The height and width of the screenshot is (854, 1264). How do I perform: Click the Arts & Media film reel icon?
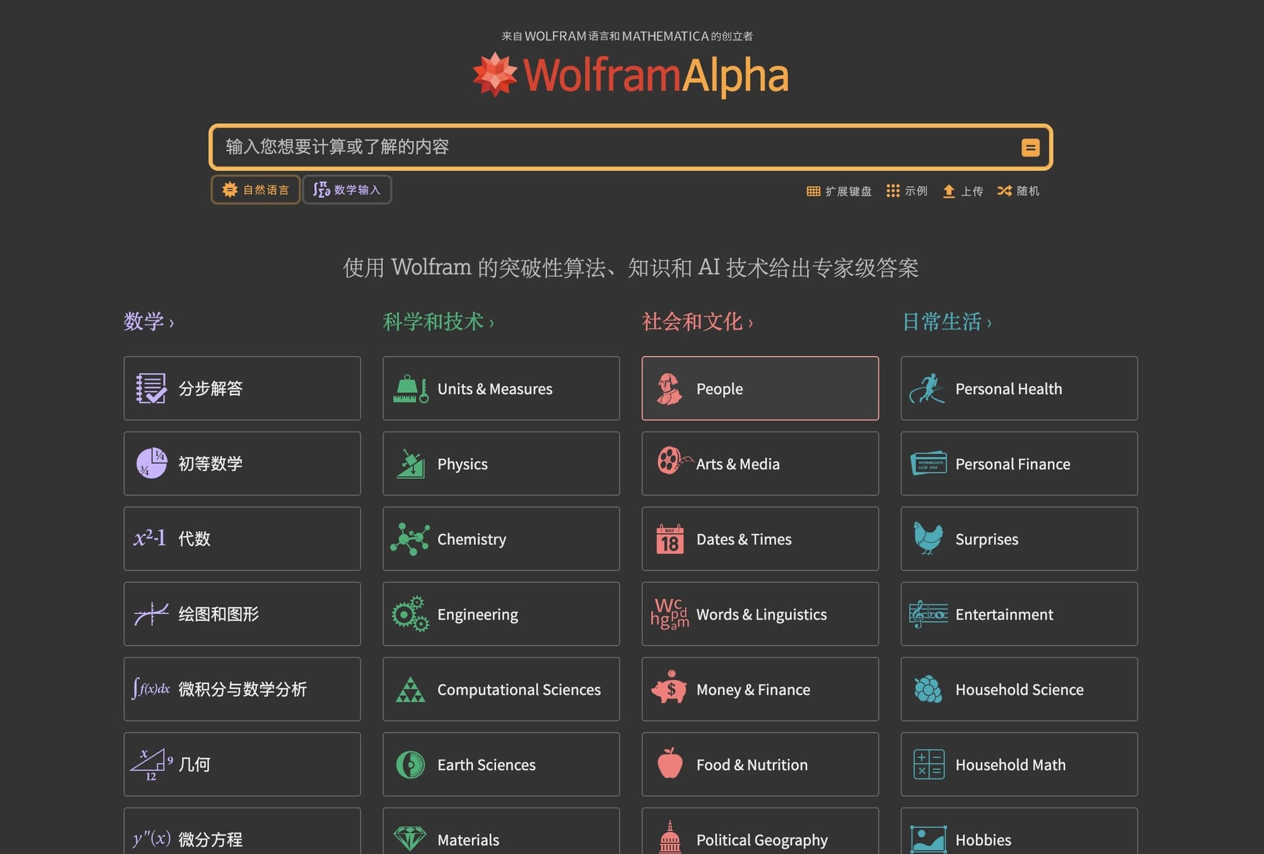pos(674,460)
